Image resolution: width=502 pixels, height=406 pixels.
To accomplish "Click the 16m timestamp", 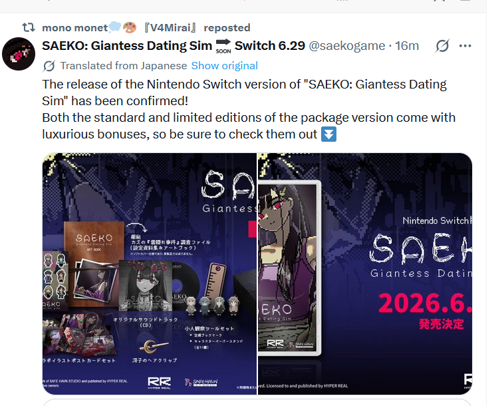I will 407,46.
